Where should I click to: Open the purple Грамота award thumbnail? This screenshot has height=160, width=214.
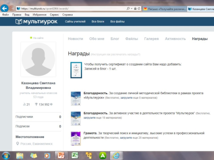click(x=76, y=139)
